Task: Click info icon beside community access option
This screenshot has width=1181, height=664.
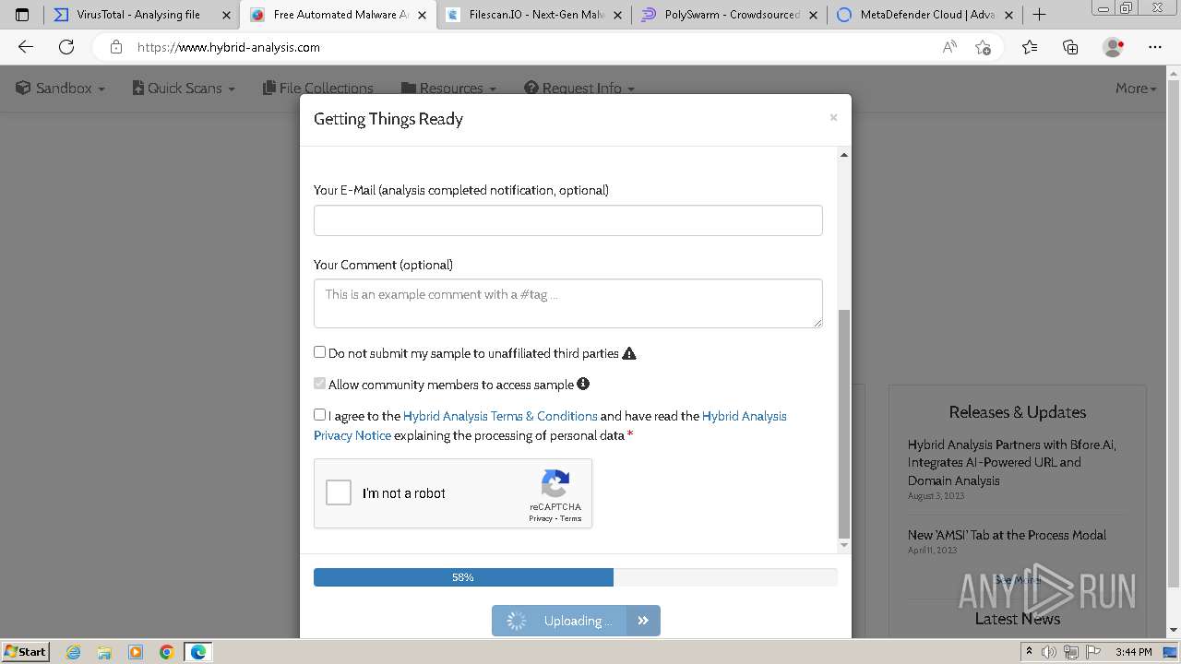Action: point(583,384)
